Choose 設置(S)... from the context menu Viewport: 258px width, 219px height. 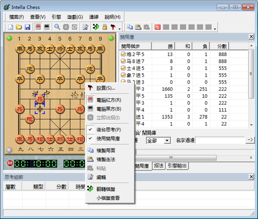tap(108, 88)
